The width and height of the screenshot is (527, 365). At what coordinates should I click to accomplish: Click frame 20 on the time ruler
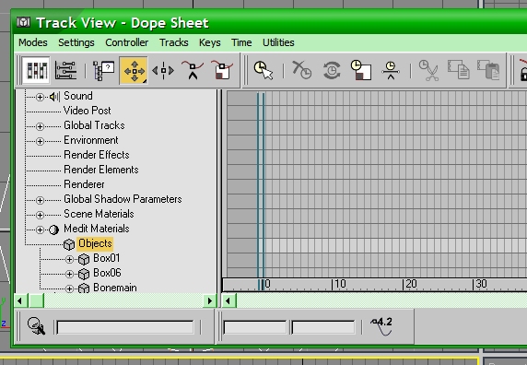(x=410, y=284)
